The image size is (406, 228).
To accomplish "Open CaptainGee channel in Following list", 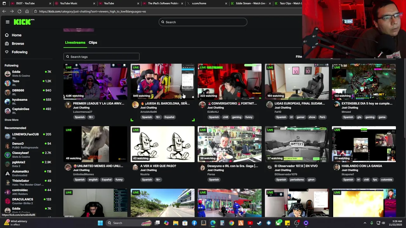I will point(28,111).
